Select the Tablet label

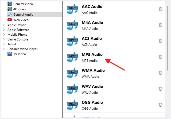pos(12,44)
